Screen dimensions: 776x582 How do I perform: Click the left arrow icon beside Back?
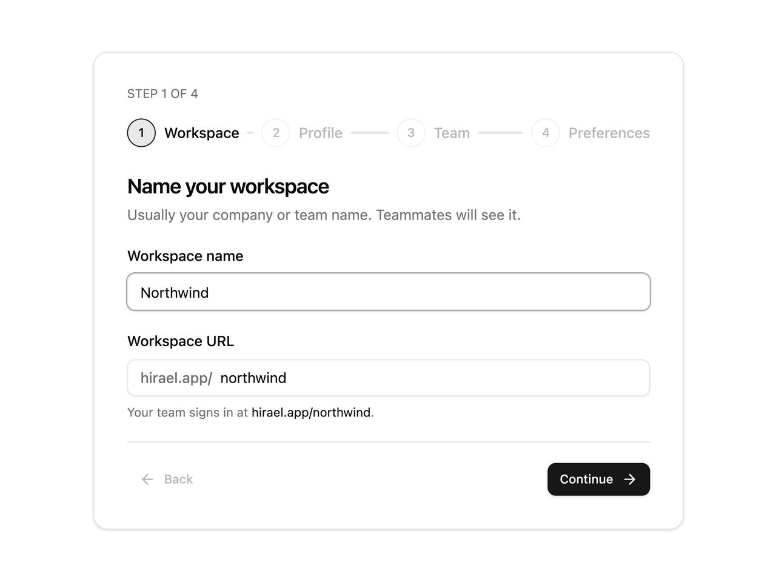147,480
